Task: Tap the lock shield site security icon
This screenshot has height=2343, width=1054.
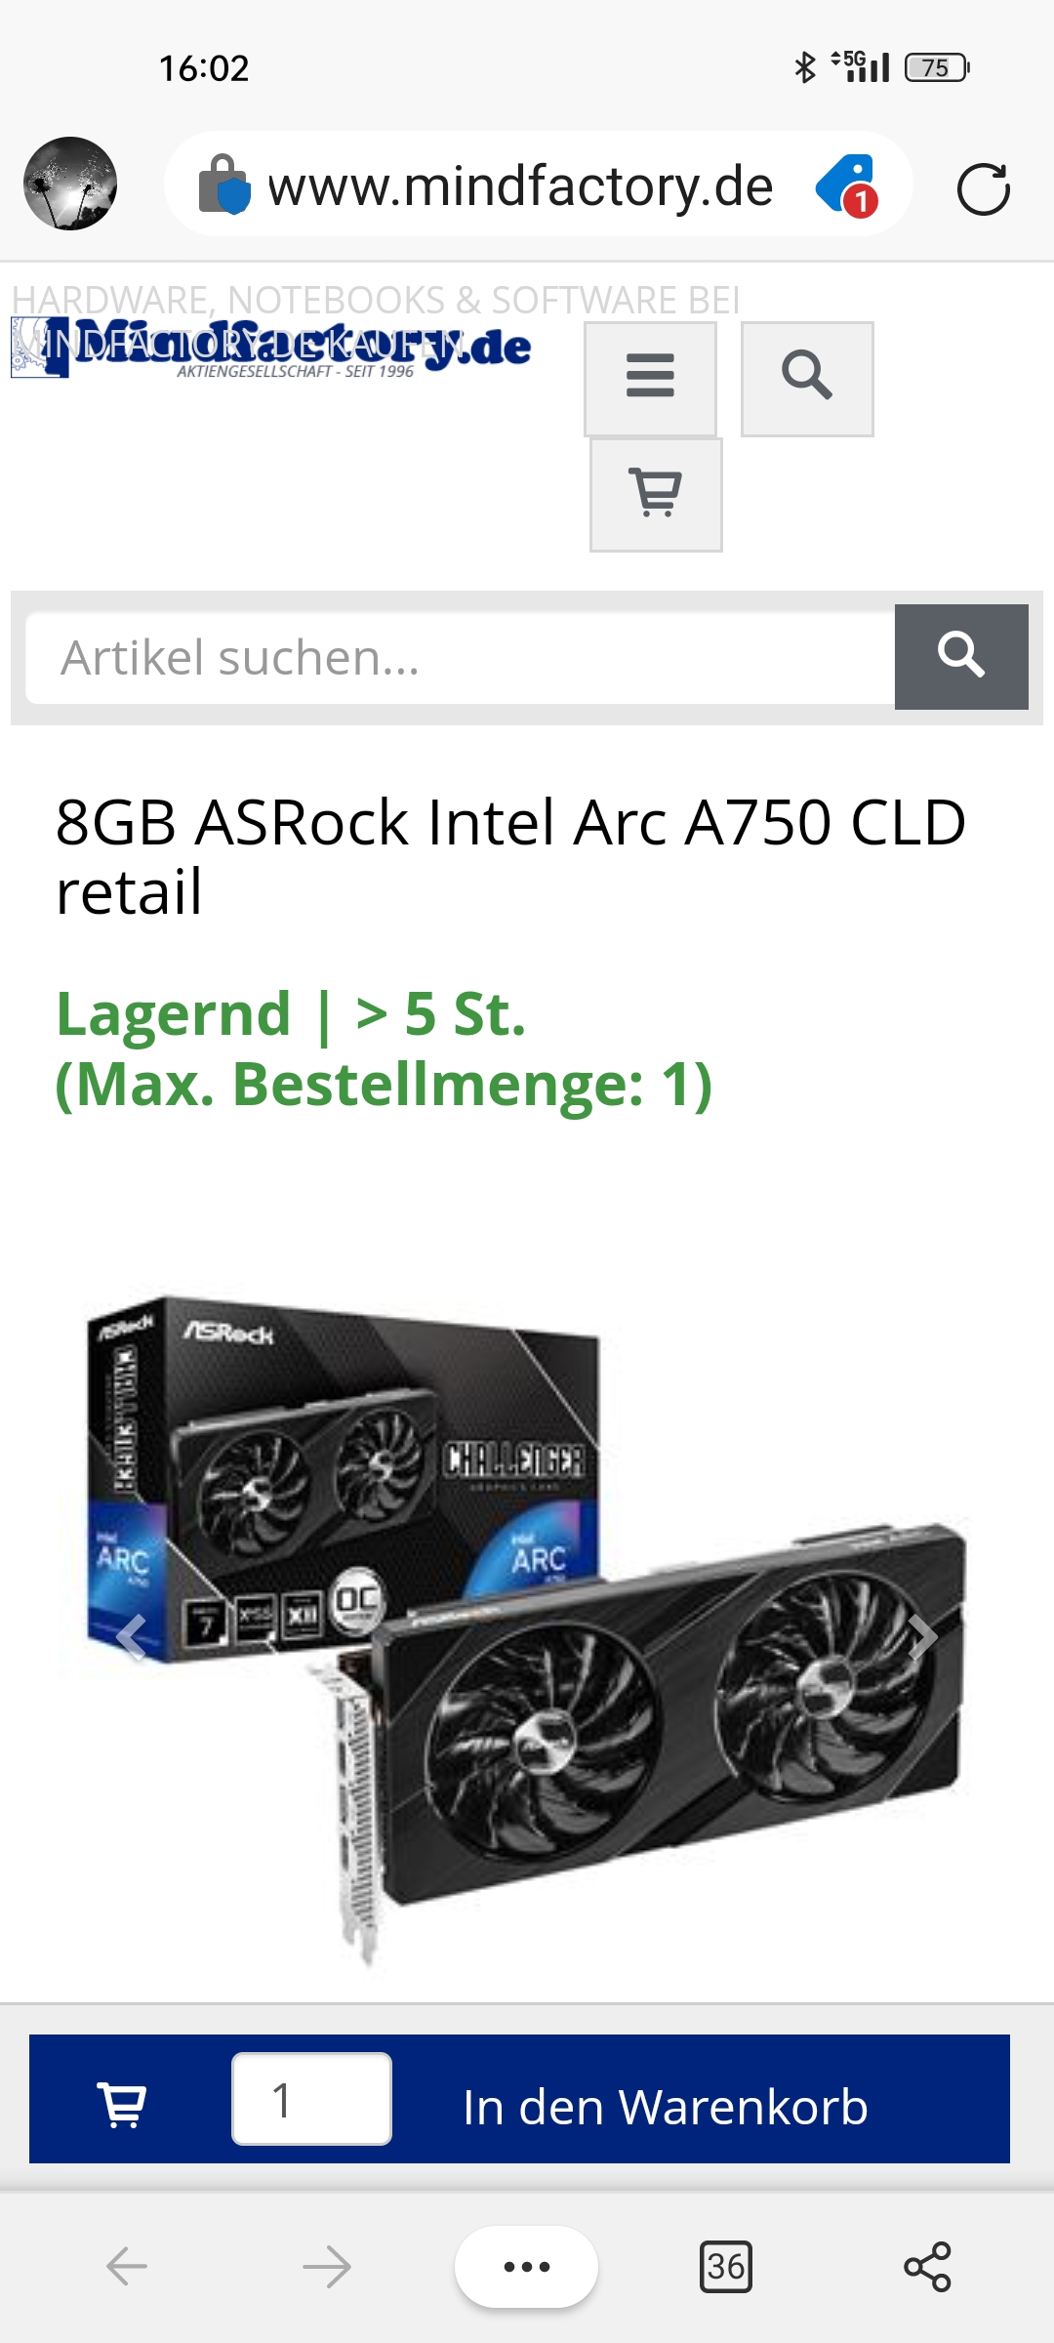Action: (224, 185)
